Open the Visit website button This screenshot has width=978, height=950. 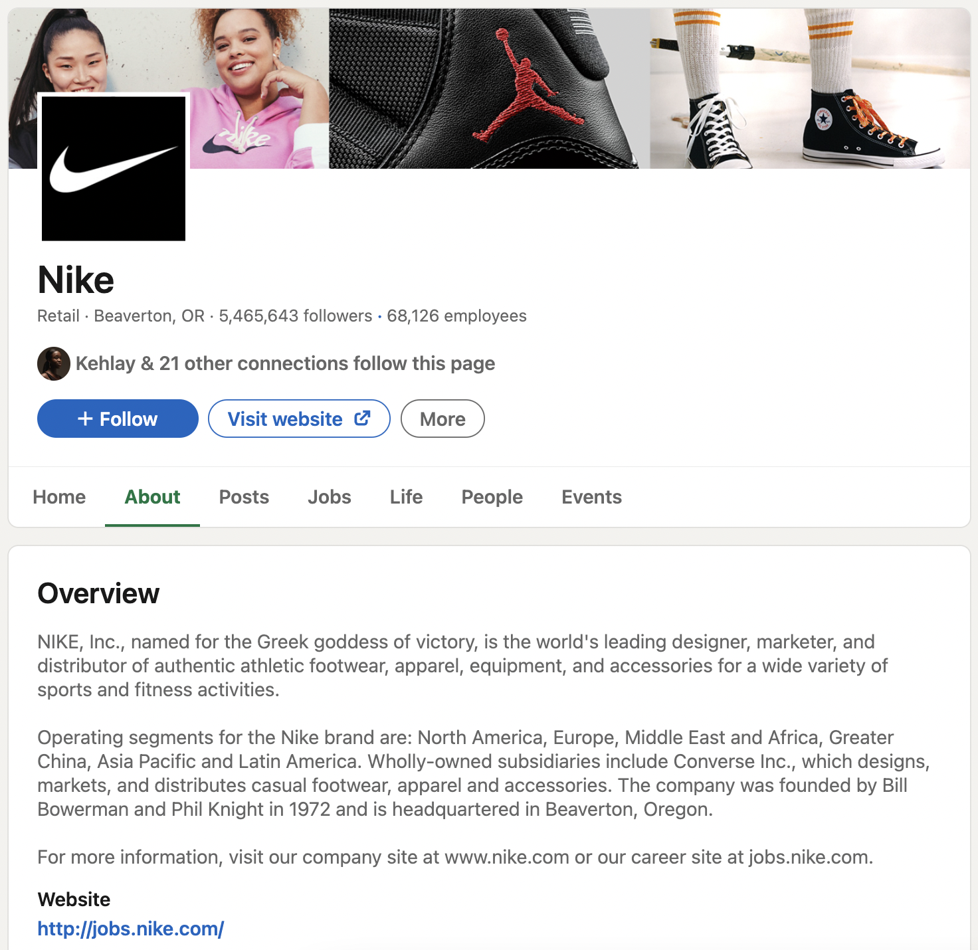(299, 419)
